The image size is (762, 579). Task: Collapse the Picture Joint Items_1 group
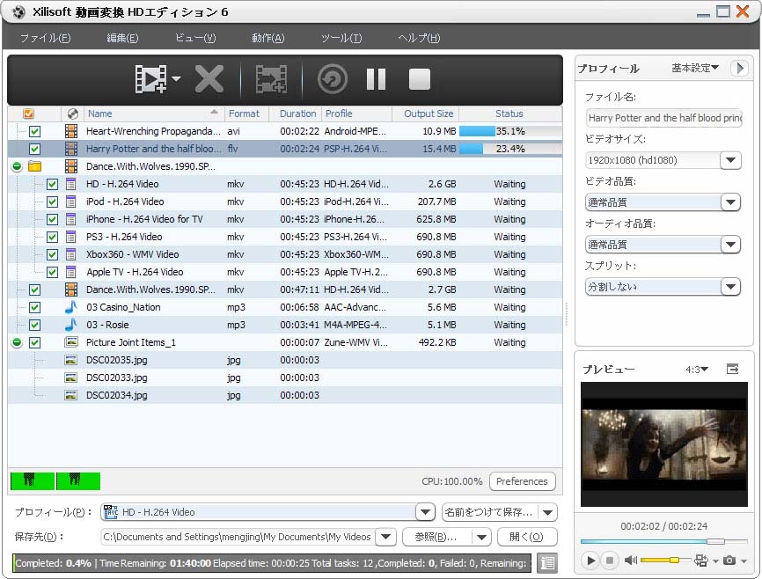tap(17, 342)
